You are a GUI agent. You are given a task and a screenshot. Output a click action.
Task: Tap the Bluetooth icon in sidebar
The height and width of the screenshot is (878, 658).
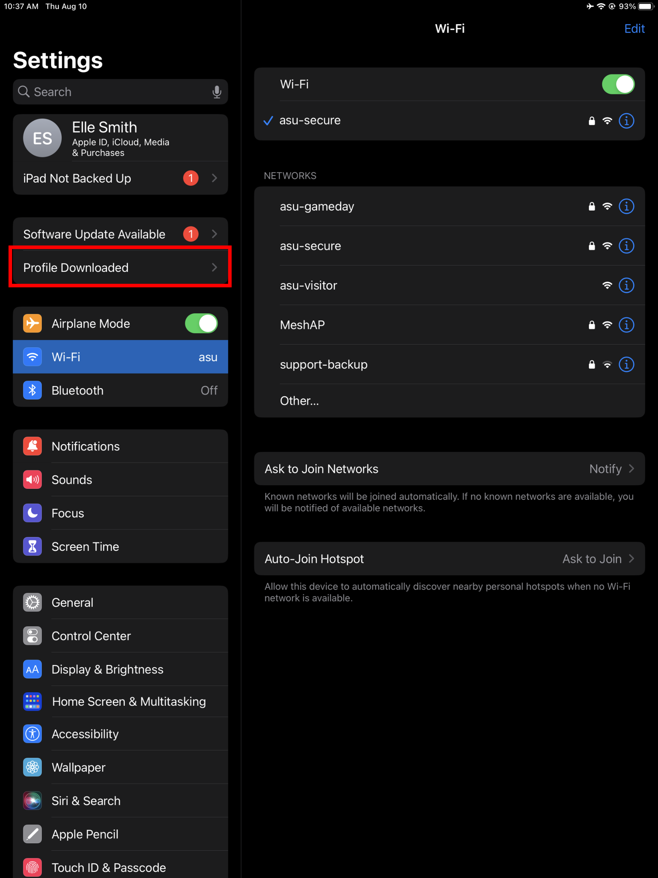(x=33, y=391)
